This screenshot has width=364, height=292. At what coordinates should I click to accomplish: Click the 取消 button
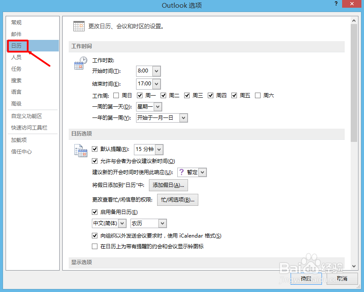[x=342, y=278]
